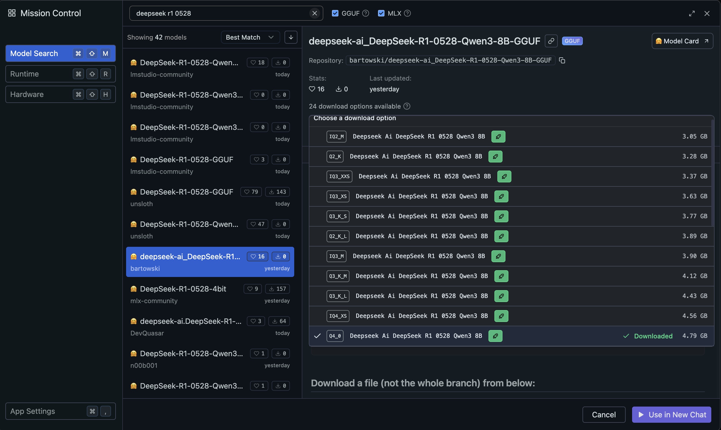
Task: Open the Hardware section
Action: [x=61, y=95]
